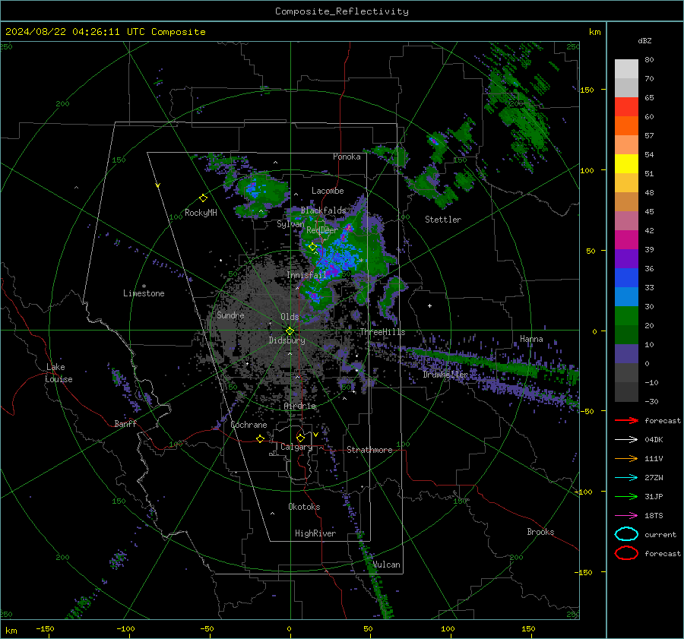This screenshot has width=684, height=639.
Task: Click the Hanna map label
Action: point(531,339)
